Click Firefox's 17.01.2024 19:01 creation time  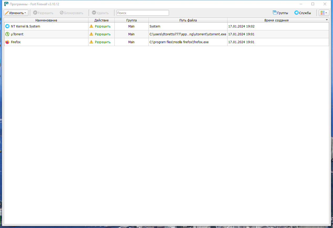(x=241, y=42)
